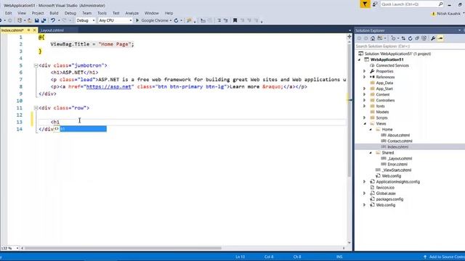Click the Comment out selected lines icon
465x261 pixels.
219,20
